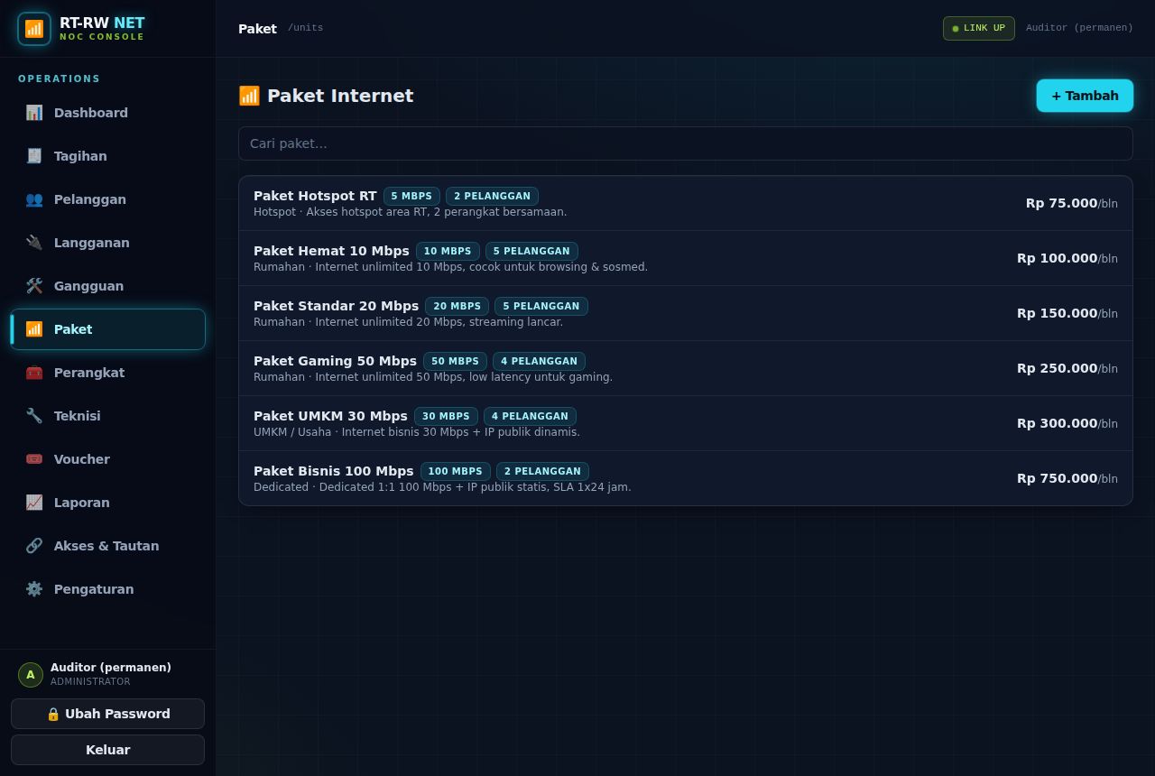Click the Rp 150.000/bln price
The height and width of the screenshot is (776, 1155).
[1067, 313]
